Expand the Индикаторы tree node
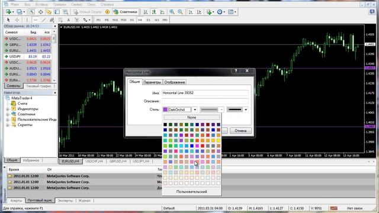 (x=8, y=109)
